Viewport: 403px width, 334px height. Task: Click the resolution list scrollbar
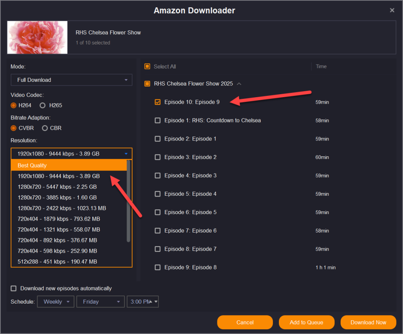click(128, 201)
